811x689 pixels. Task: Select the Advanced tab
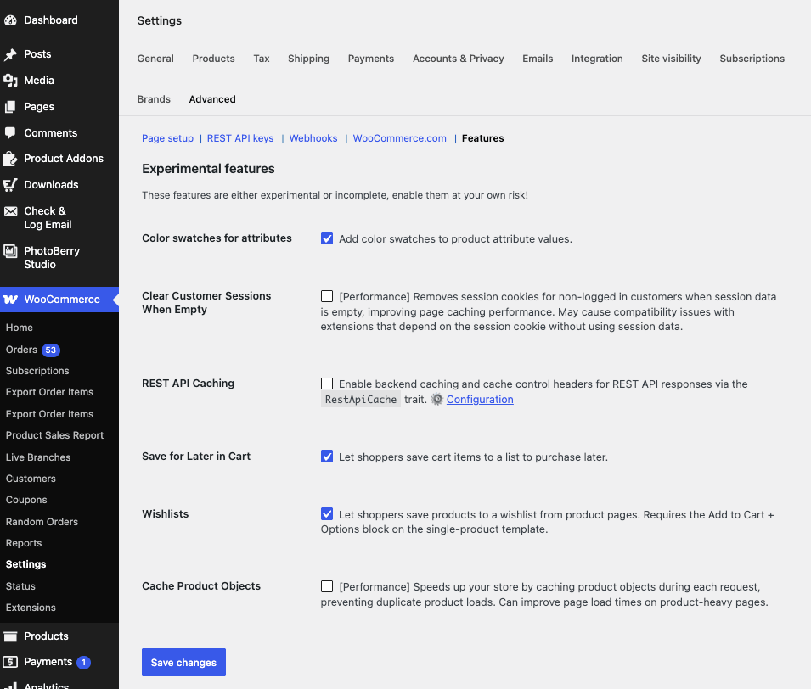pos(212,99)
